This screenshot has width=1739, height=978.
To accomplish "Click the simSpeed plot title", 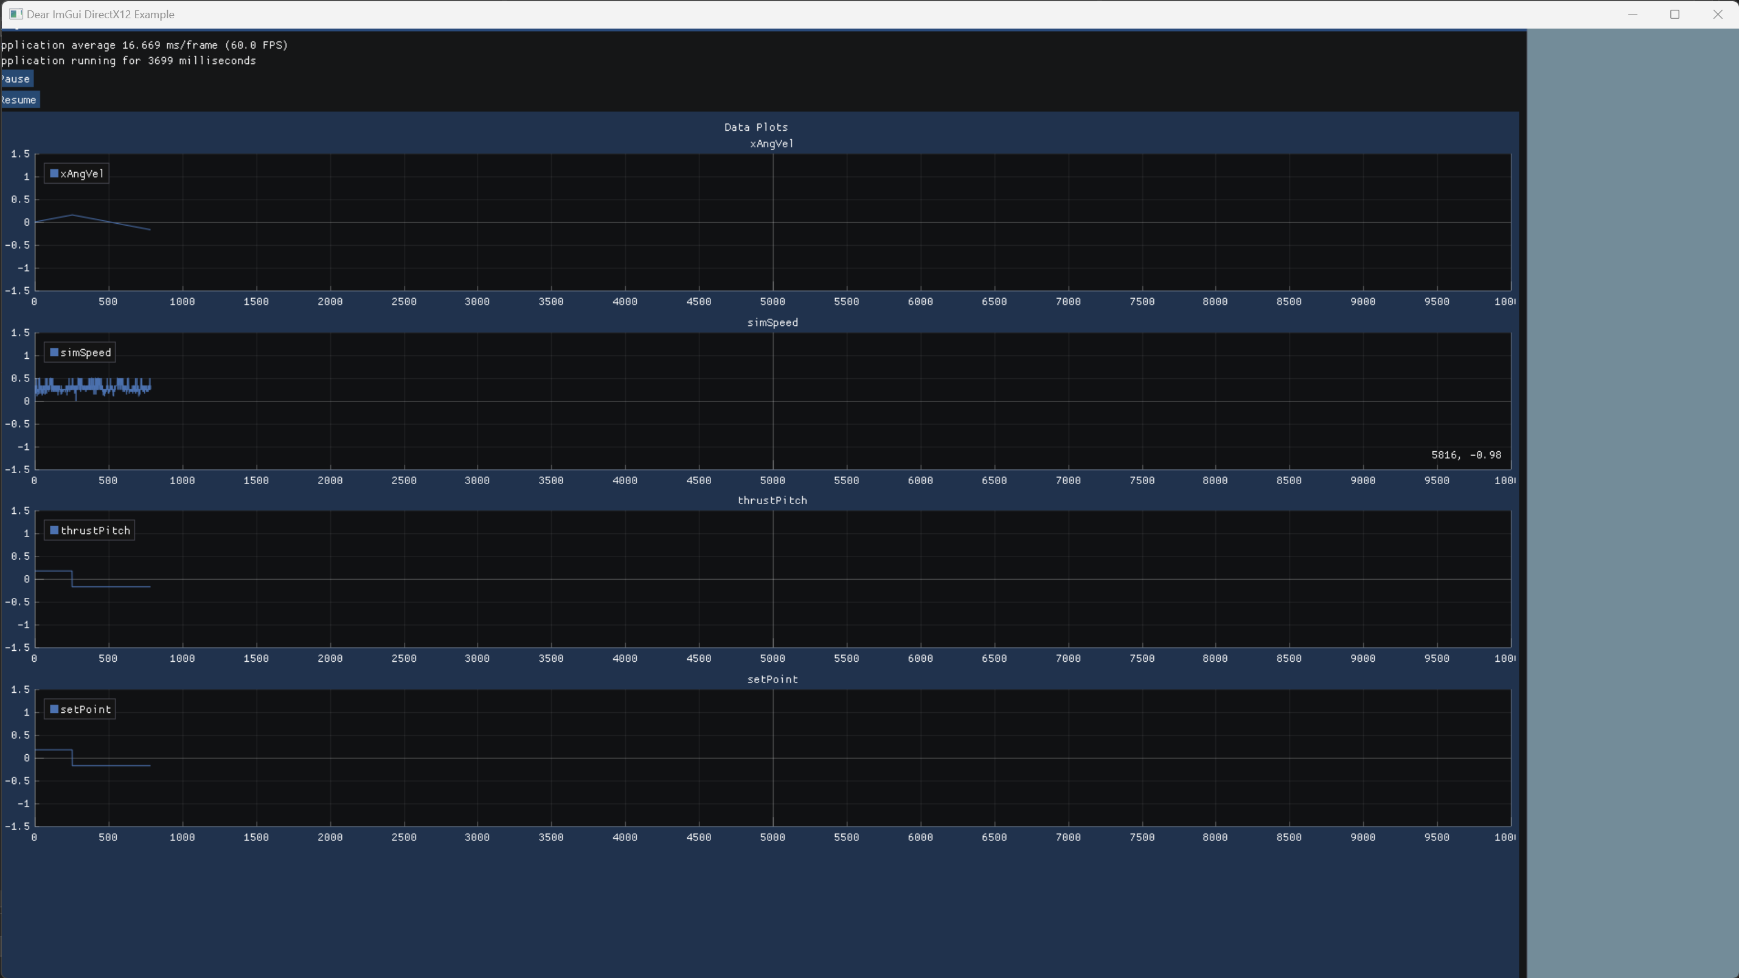I will (x=772, y=322).
